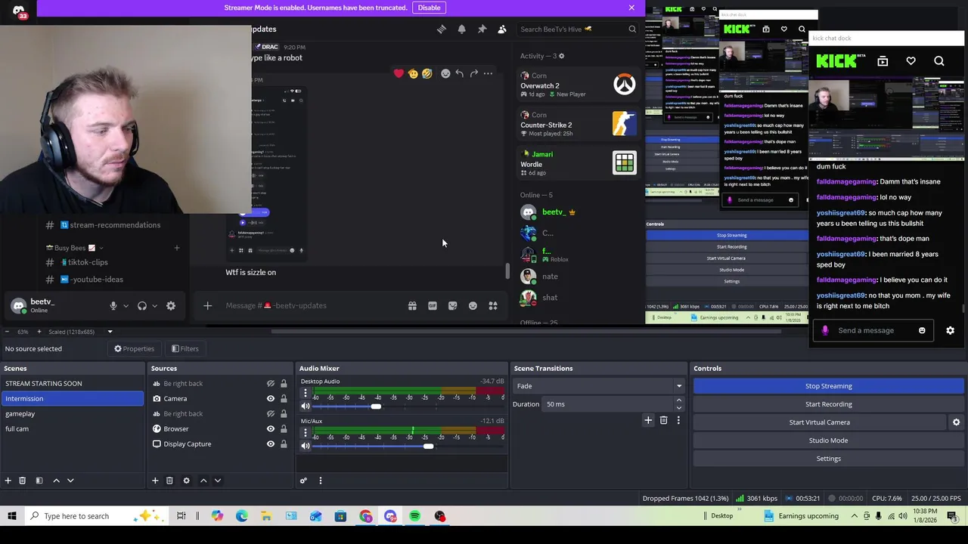The image size is (968, 544).
Task: Show first hidden Be right back source
Action: [270, 383]
